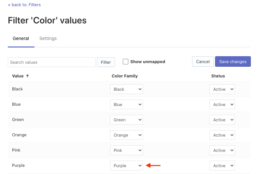Focus the Search values input field
This screenshot has width=257, height=174.
pyautogui.click(x=52, y=62)
